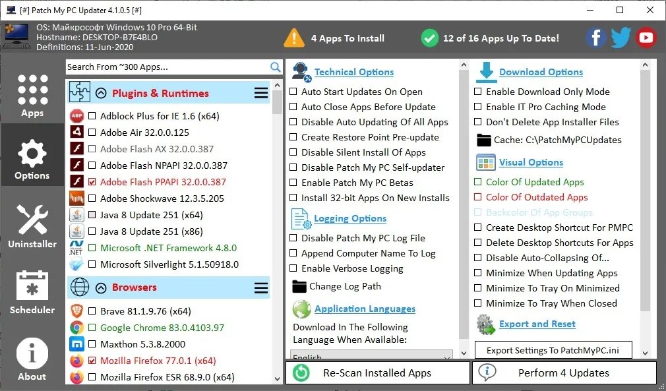Image resolution: width=666 pixels, height=391 pixels.
Task: Check Create Restore Point Pre-update
Action: [x=293, y=137]
